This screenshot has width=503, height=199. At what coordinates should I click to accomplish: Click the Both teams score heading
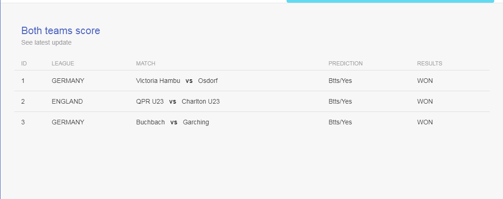coord(60,31)
